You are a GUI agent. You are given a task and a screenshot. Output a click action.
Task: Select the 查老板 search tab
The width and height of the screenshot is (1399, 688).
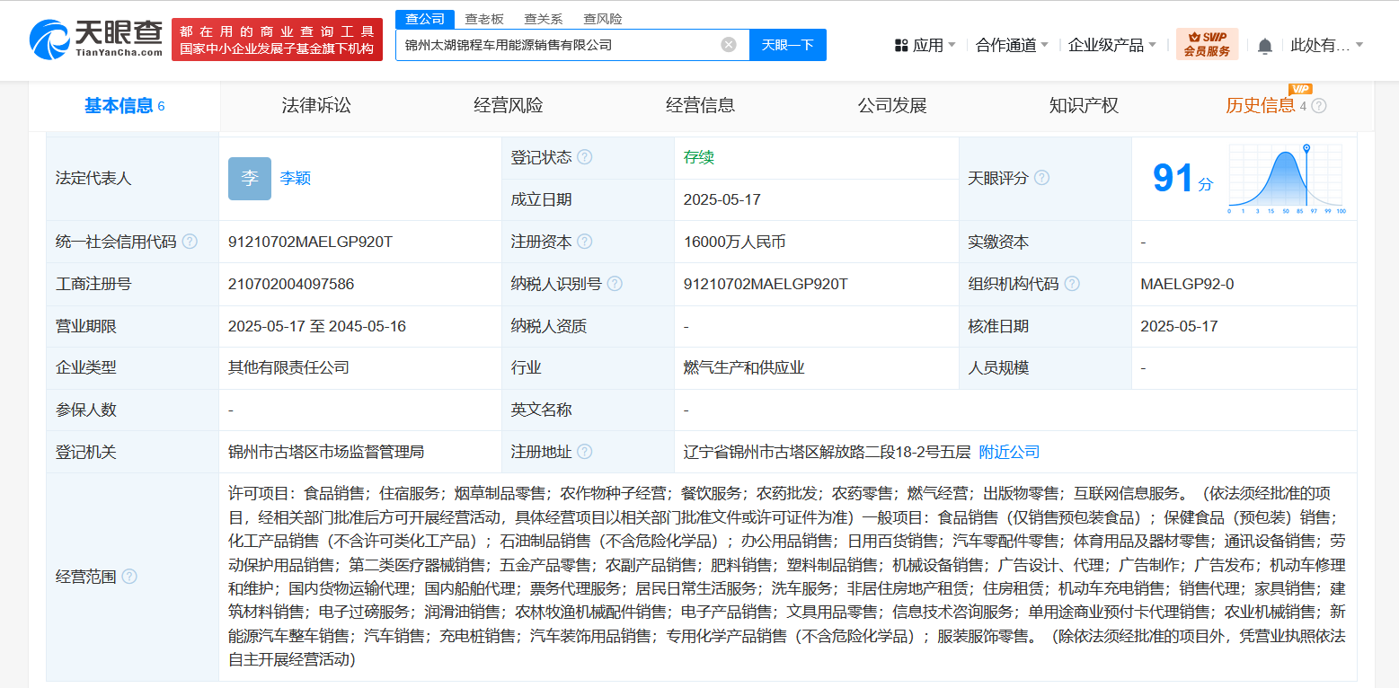pos(484,19)
